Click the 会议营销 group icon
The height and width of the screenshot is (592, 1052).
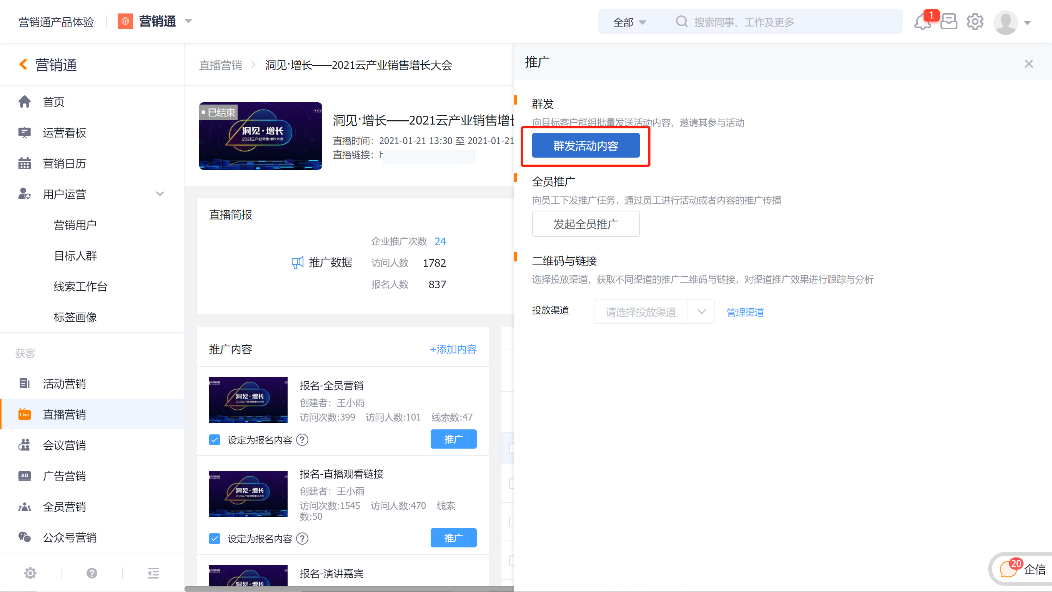[25, 445]
